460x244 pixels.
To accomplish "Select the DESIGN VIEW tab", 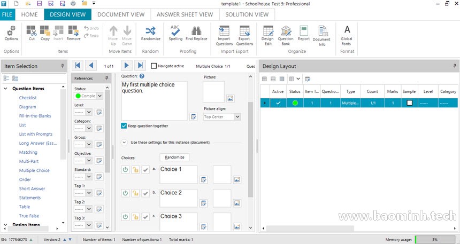I will click(x=68, y=14).
